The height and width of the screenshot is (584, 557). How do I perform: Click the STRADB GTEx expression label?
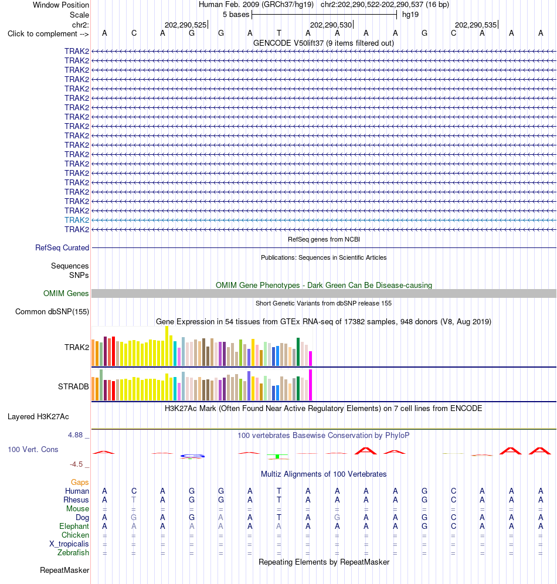73,387
